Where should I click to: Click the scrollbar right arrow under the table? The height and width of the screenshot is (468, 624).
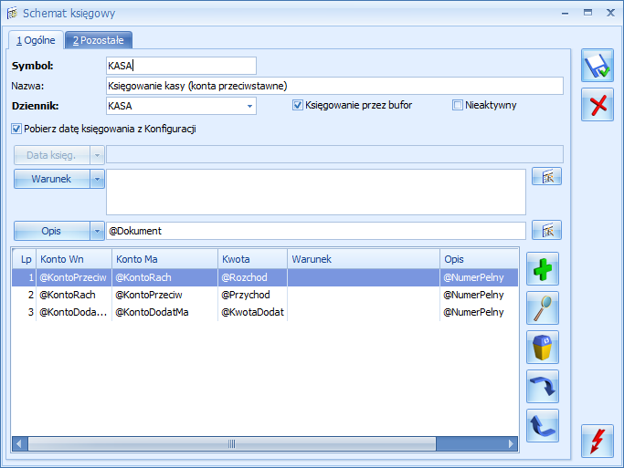[511, 443]
